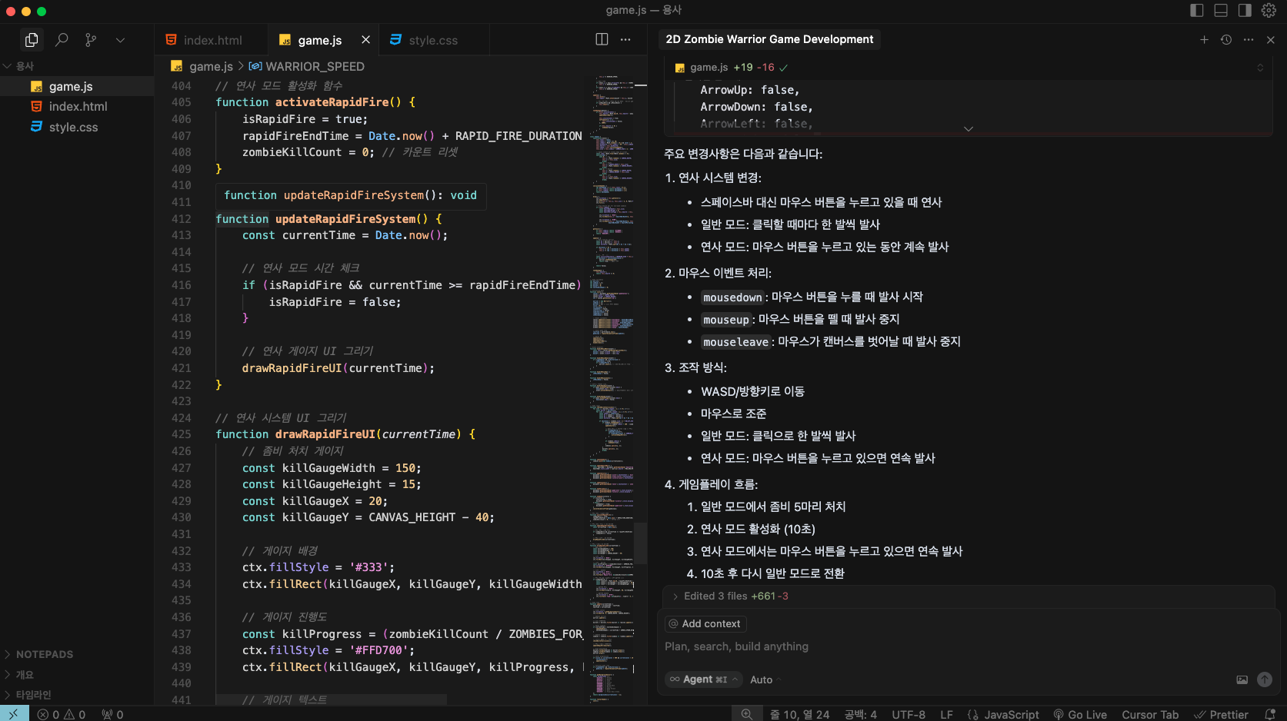Close the AI chat panel
The image size is (1287, 721).
click(x=1271, y=39)
